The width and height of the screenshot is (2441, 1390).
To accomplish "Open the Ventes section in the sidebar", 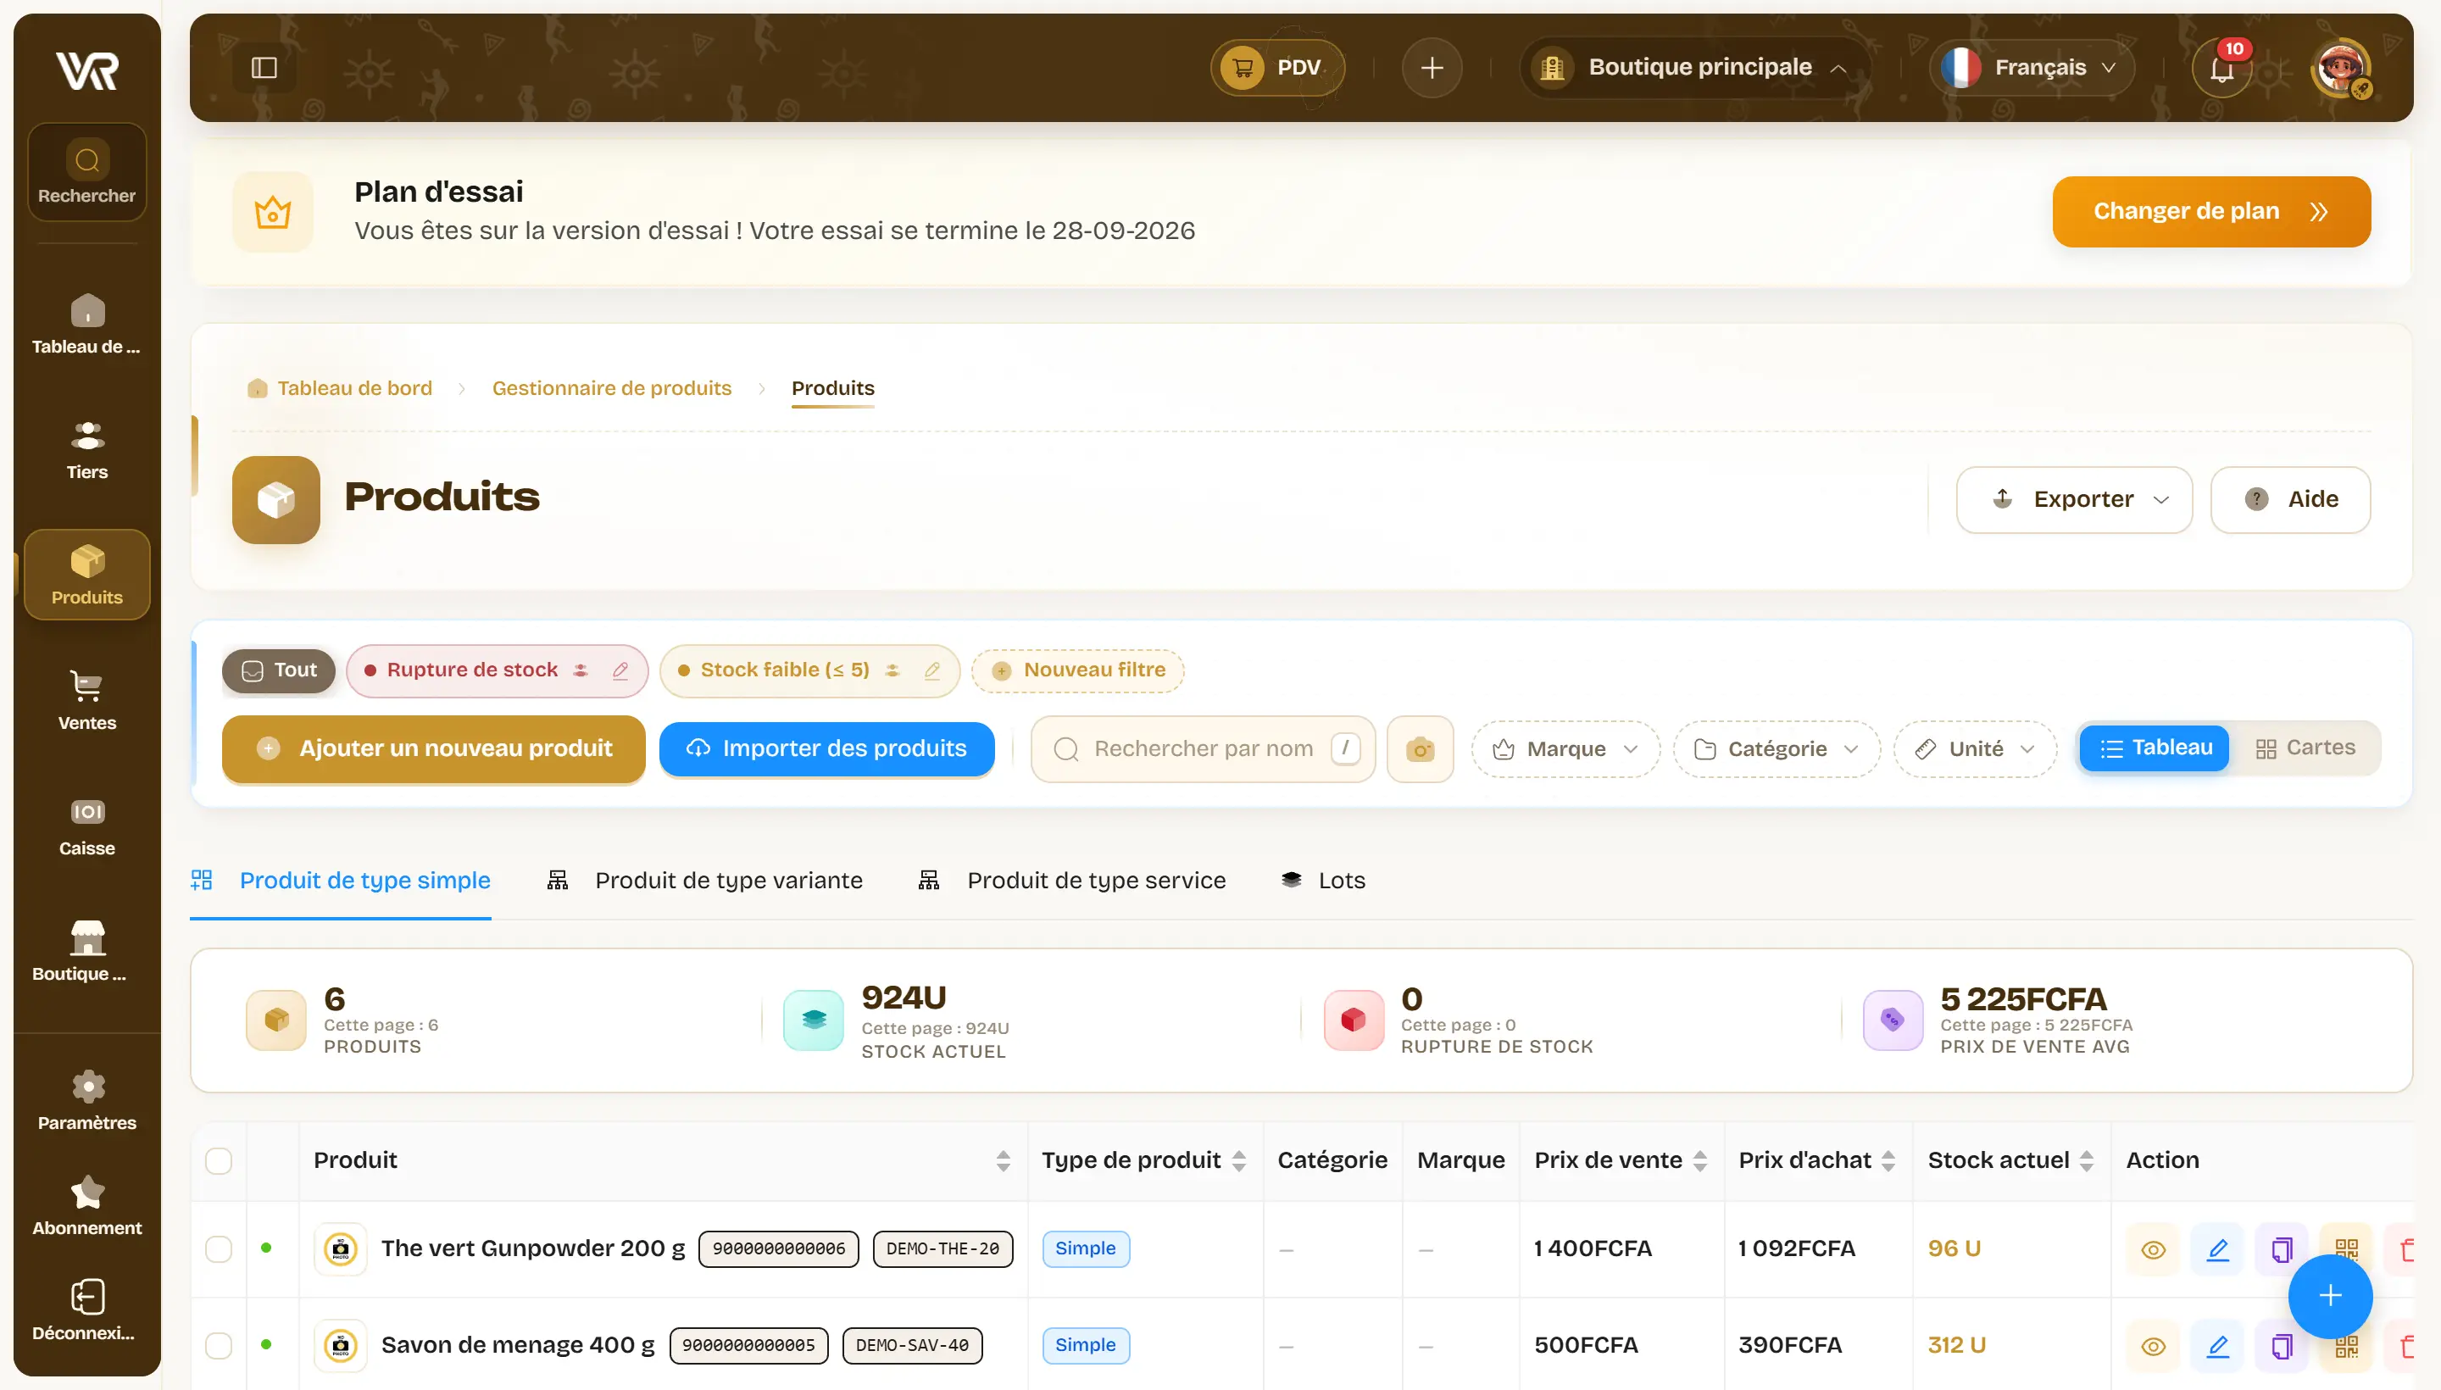I will pos(86,701).
